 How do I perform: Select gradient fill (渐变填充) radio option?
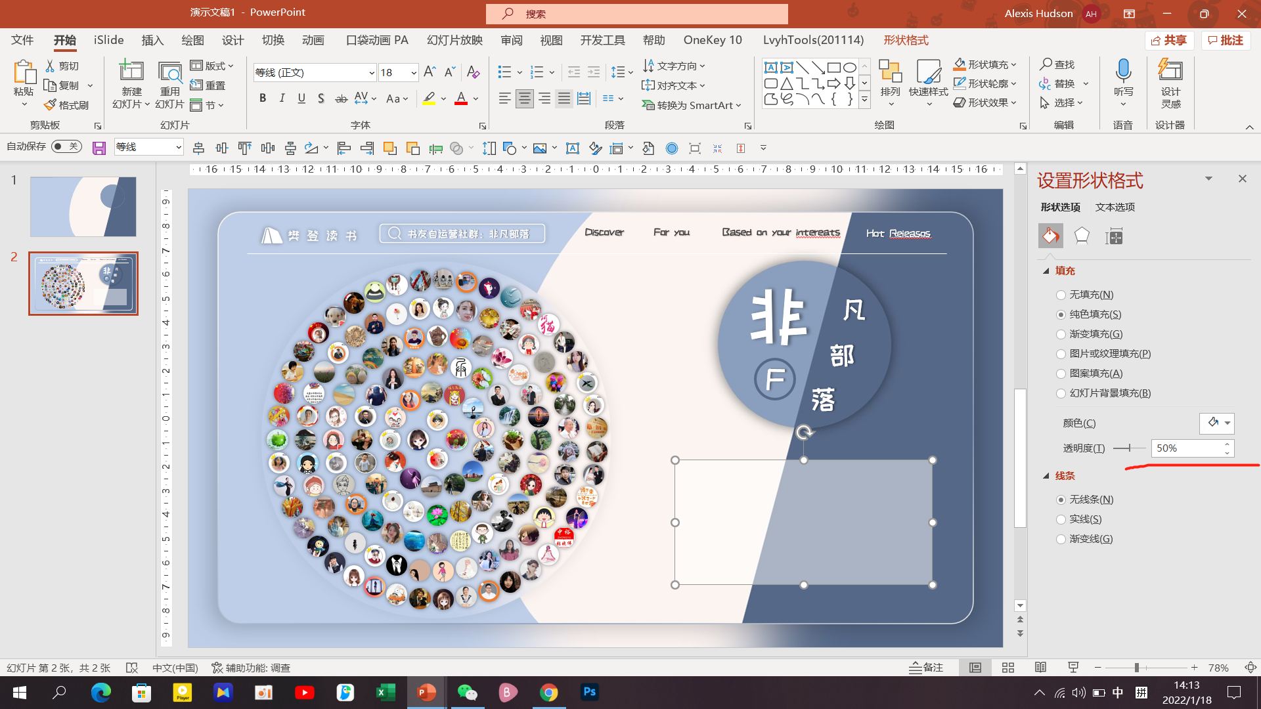click(x=1061, y=334)
